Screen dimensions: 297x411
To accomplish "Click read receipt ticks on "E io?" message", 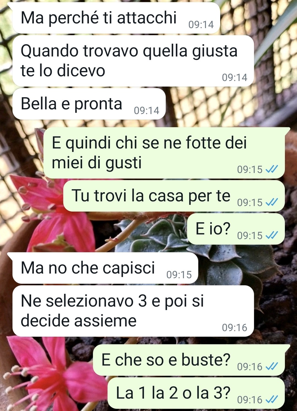I will 272,235.
